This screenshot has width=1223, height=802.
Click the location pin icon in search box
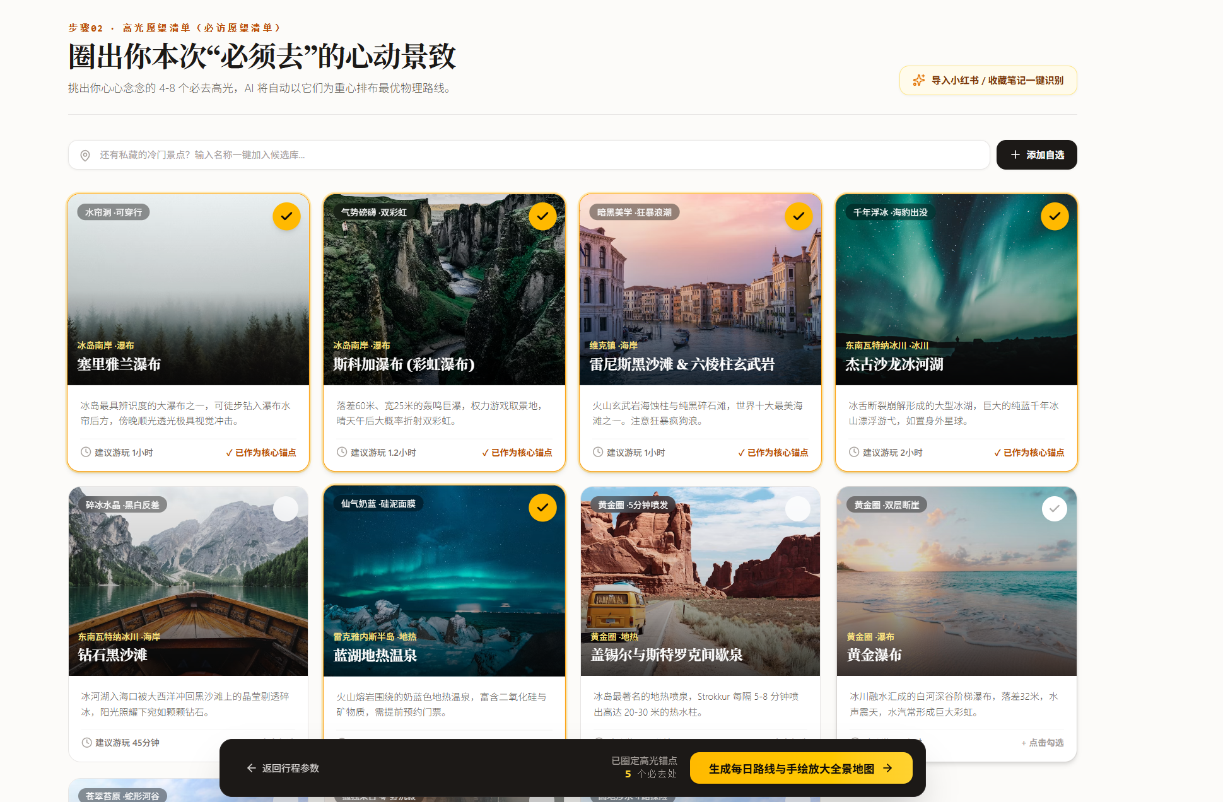tap(85, 155)
